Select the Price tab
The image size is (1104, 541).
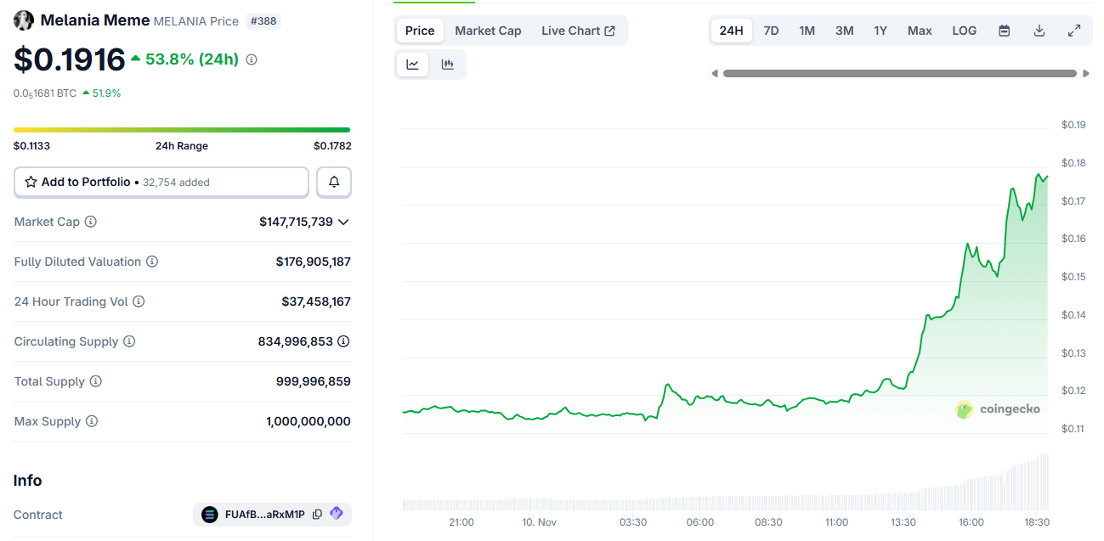coord(420,31)
